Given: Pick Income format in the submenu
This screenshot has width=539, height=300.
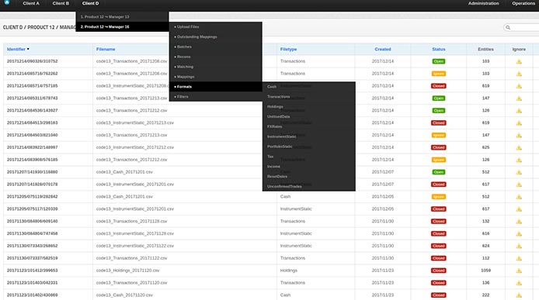Looking at the screenshot, I should click(308, 167).
